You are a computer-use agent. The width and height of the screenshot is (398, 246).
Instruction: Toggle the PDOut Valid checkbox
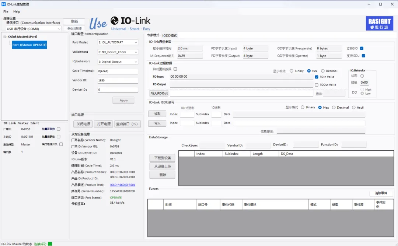(317, 85)
